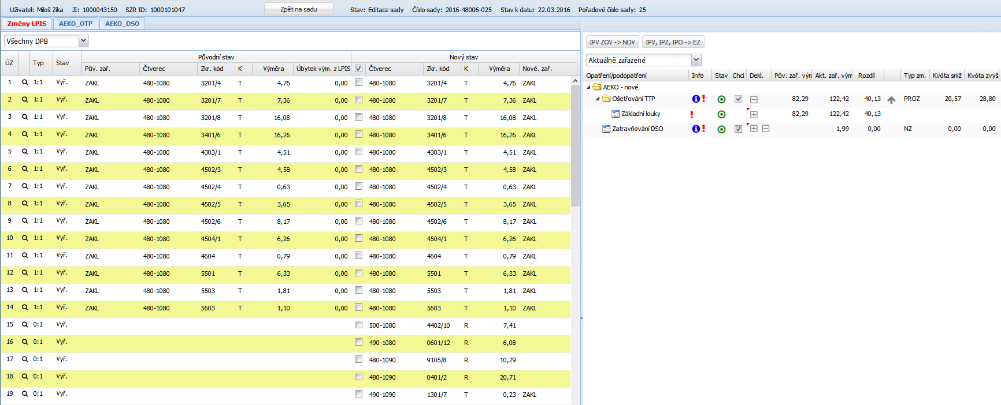
Task: Click the Rozdíl column header
Action: click(x=869, y=76)
